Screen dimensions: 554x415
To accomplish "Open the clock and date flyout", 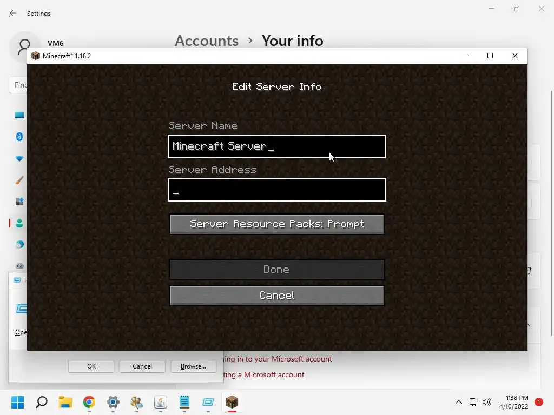I will [514, 402].
